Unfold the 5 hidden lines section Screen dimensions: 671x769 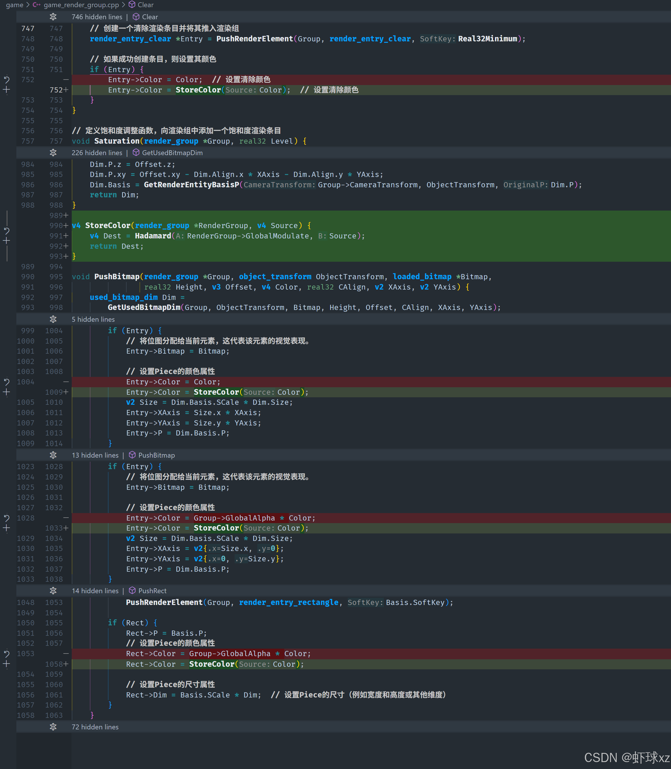(x=53, y=319)
